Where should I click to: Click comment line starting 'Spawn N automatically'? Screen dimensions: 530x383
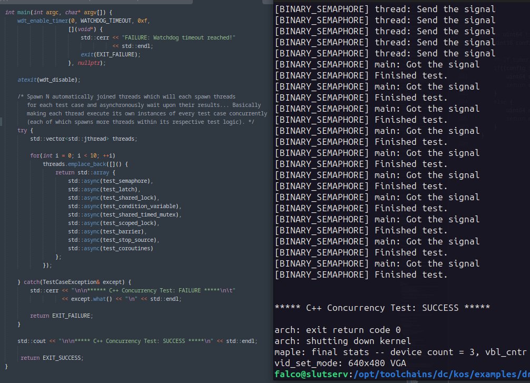tap(126, 97)
